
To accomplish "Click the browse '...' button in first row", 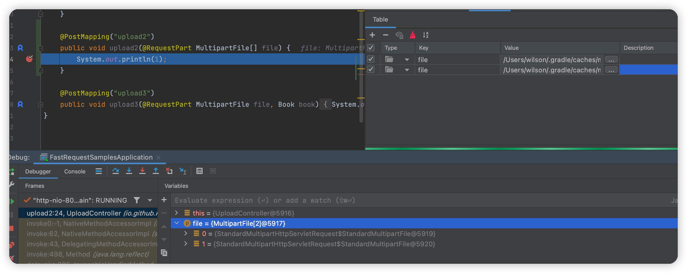I will (x=611, y=60).
